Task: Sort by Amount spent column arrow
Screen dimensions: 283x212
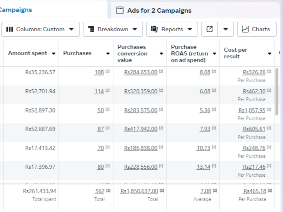Action: click(53, 53)
